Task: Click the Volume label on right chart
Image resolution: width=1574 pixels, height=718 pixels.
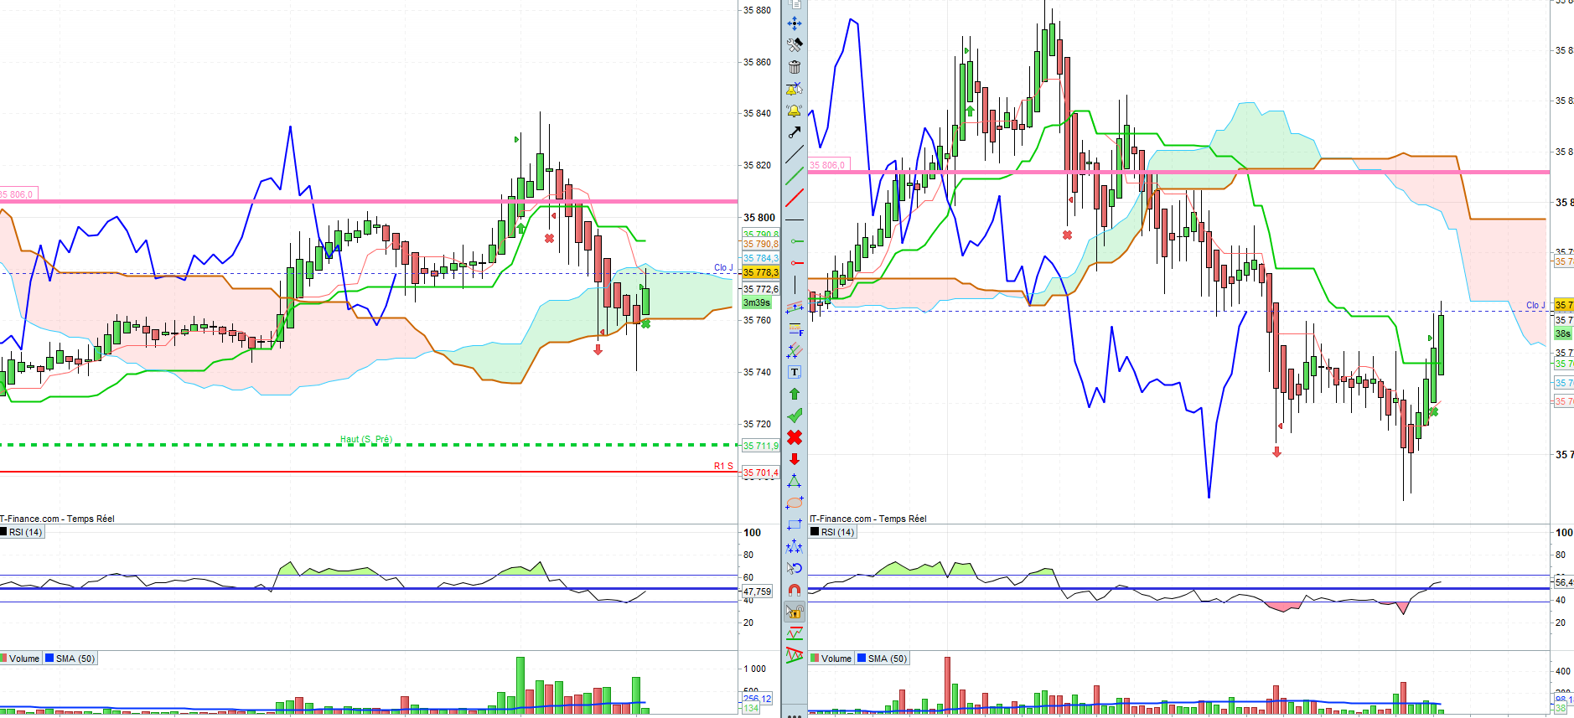Action: pyautogui.click(x=836, y=659)
